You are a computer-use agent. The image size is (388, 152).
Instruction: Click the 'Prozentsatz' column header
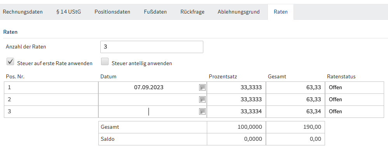(x=223, y=76)
